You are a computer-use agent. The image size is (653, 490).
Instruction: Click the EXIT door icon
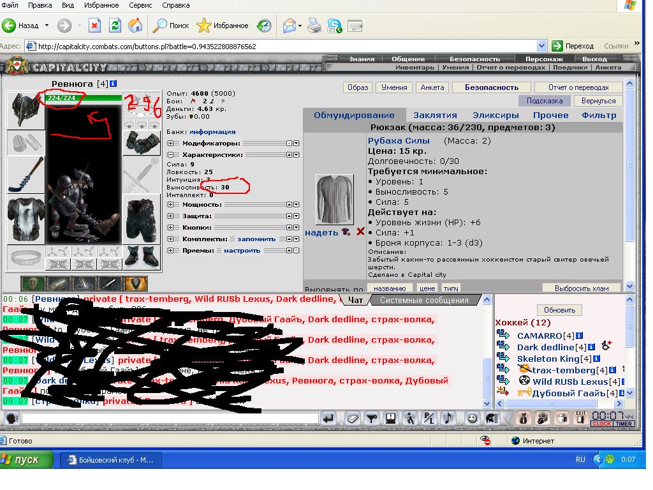click(x=580, y=419)
